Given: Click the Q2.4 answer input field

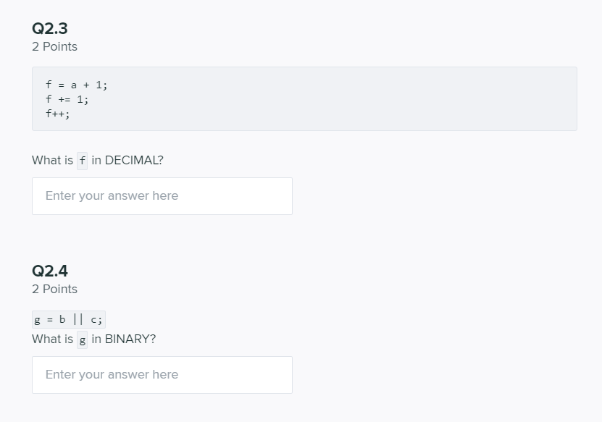Looking at the screenshot, I should [162, 375].
